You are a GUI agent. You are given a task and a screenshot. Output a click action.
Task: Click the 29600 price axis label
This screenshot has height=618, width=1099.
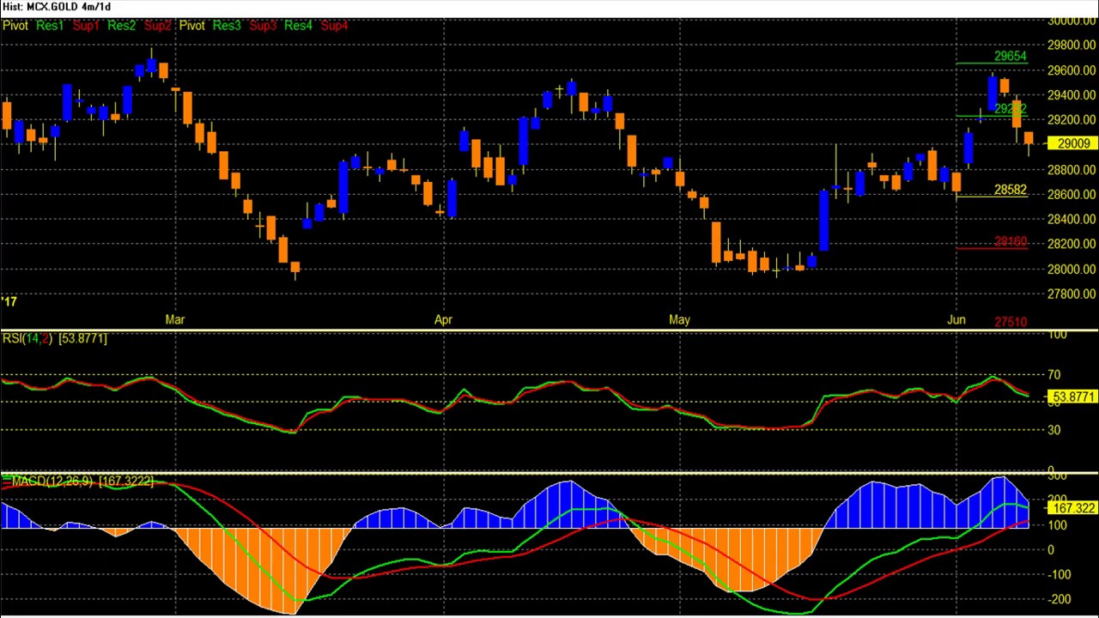click(x=1072, y=70)
